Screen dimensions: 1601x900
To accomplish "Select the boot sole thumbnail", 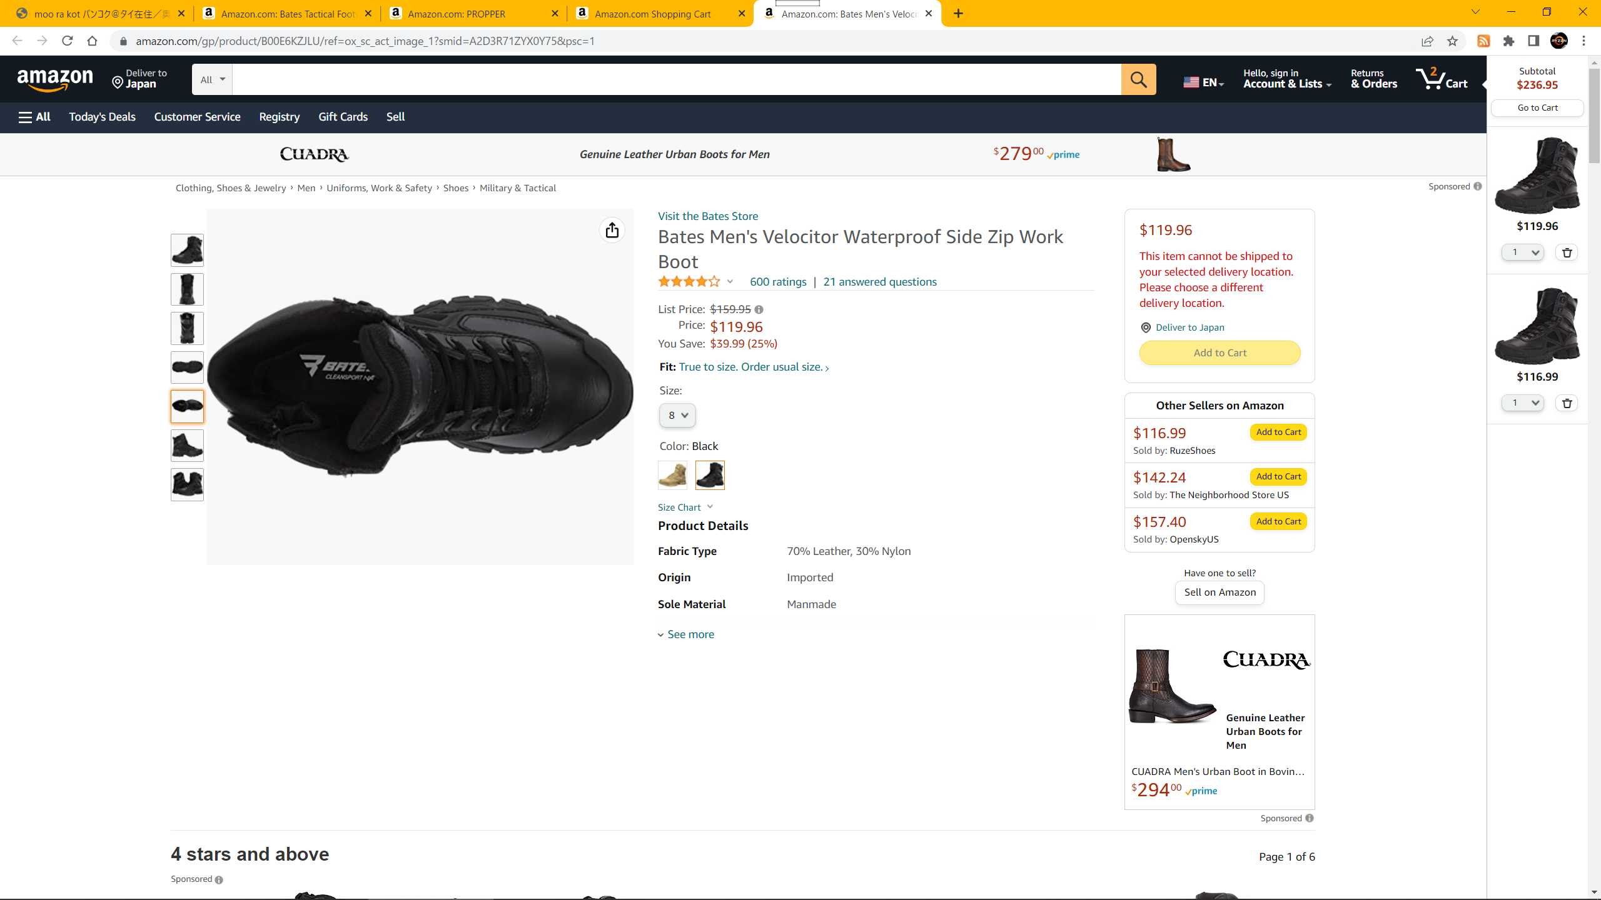I will click(187, 367).
